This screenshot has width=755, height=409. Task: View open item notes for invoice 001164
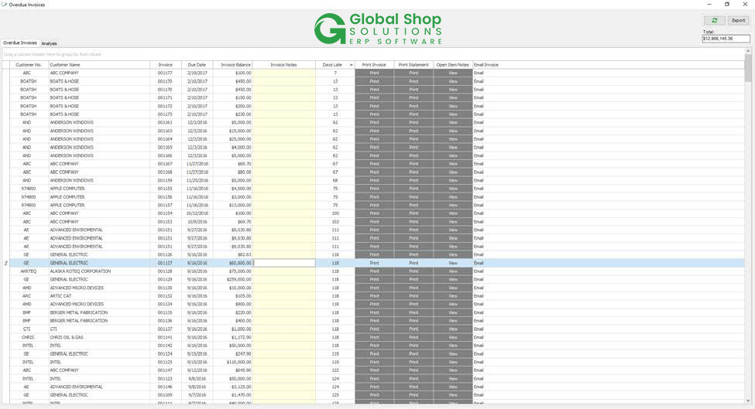click(x=453, y=139)
